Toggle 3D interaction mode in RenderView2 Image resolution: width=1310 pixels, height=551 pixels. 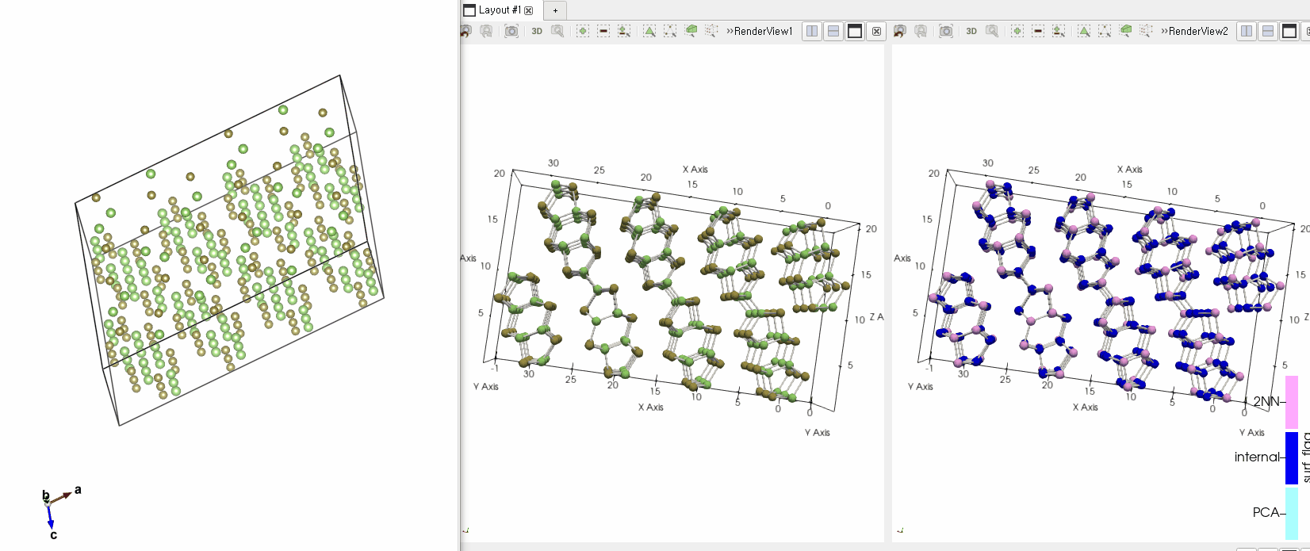971,31
